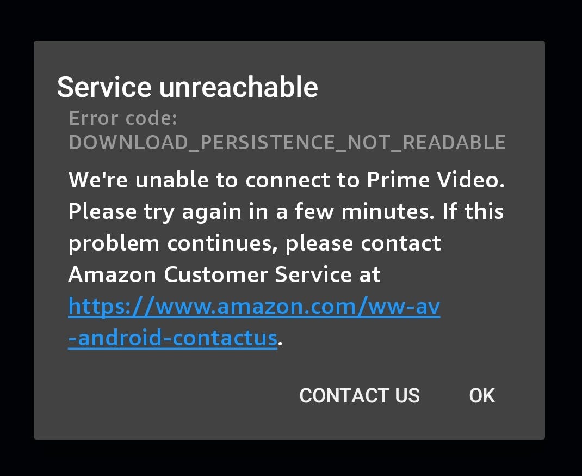Image resolution: width=582 pixels, height=476 pixels.
Task: Open the amazon.com/ww-av support link
Action: click(254, 307)
